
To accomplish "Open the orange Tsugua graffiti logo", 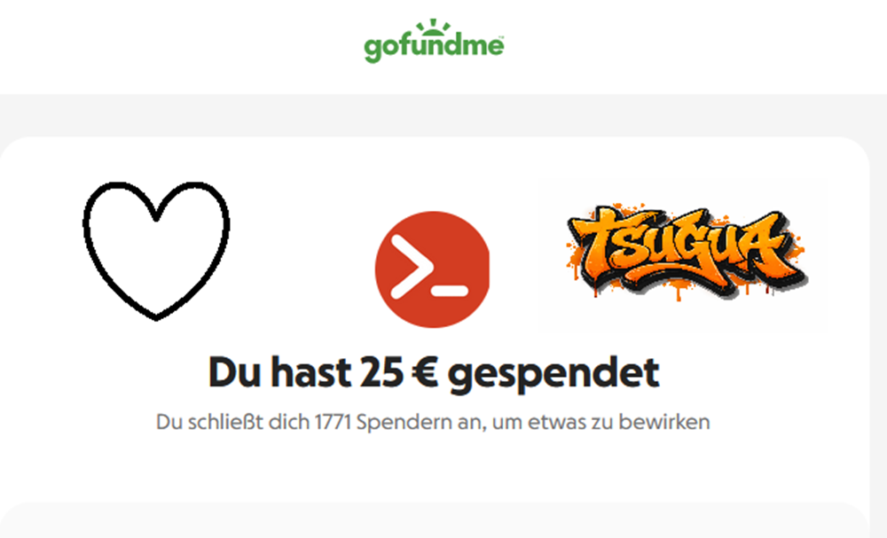I will click(687, 251).
